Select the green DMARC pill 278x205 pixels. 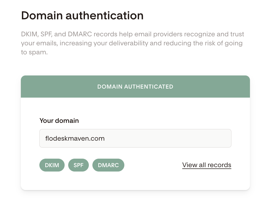click(108, 165)
